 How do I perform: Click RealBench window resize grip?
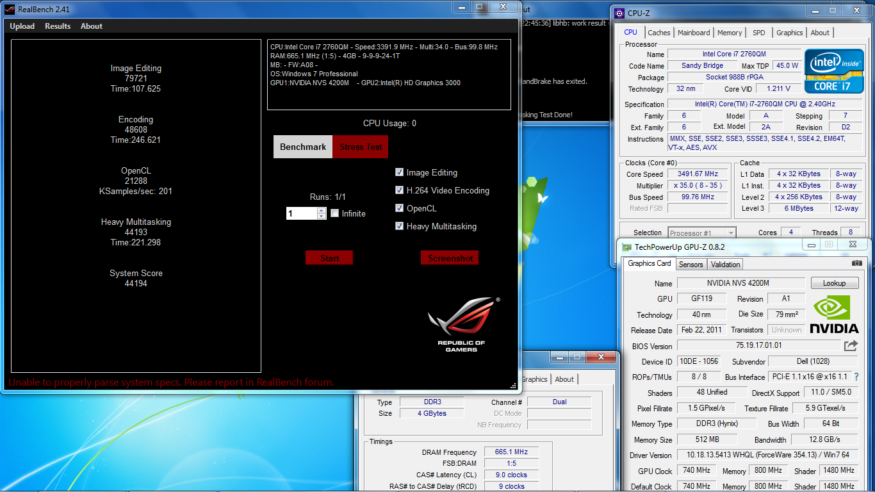(513, 386)
